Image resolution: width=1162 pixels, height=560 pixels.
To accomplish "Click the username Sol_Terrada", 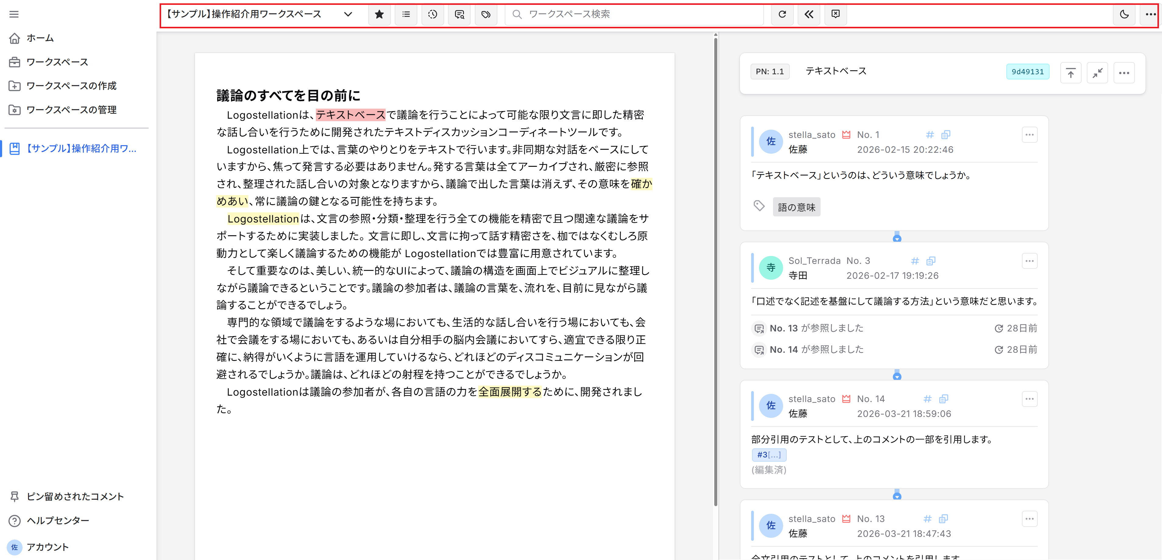I will tap(814, 261).
